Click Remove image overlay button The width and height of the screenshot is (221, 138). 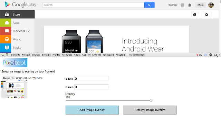150,110
